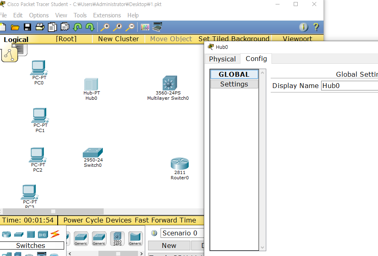This screenshot has height=256, width=378.
Task: Open the Custom Devices Dialog icon
Action: pos(157,27)
